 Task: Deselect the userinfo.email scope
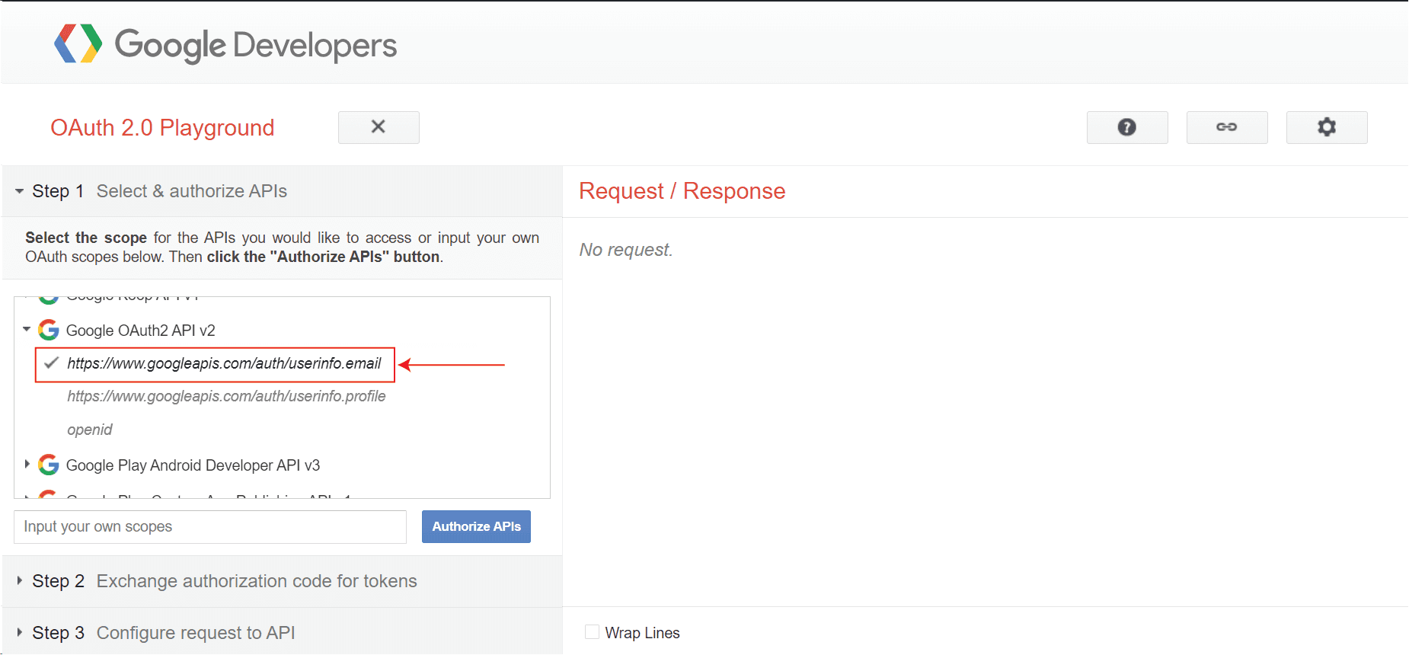224,363
